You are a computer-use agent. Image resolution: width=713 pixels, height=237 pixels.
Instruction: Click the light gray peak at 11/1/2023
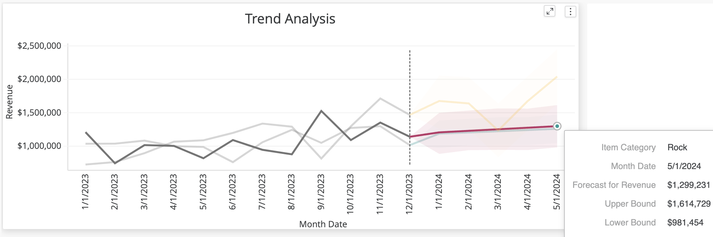380,98
